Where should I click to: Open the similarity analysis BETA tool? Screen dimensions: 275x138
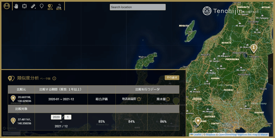coord(50,7)
